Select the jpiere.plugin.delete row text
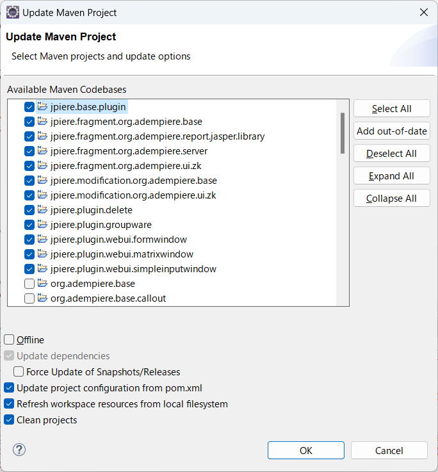The height and width of the screenshot is (472, 438). (x=91, y=210)
